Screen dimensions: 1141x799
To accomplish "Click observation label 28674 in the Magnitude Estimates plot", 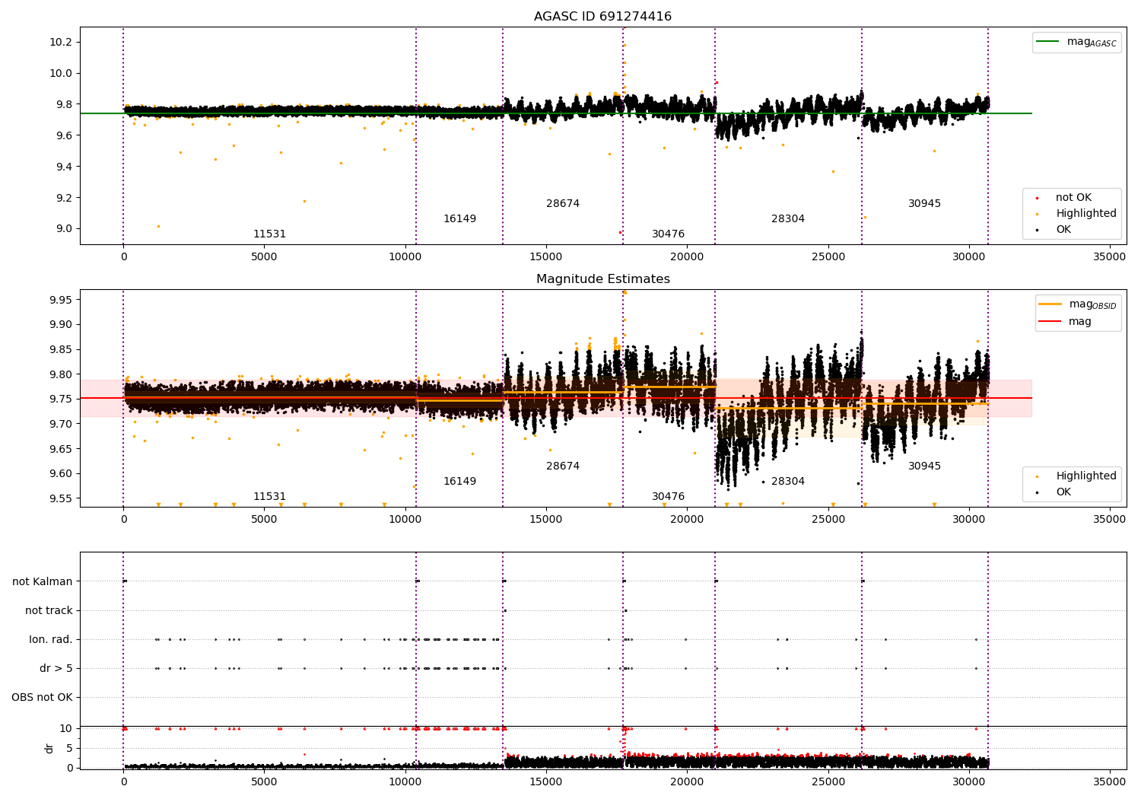I will 563,466.
